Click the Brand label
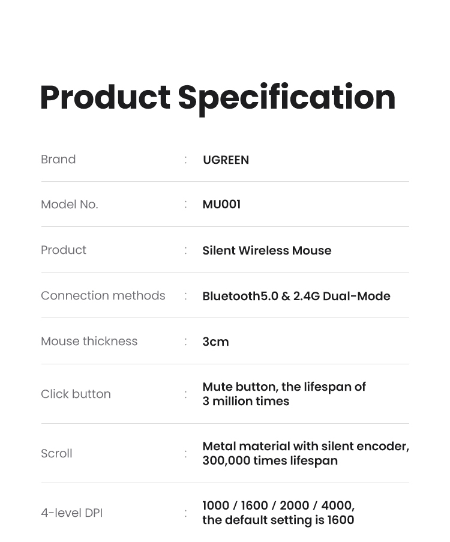 (x=58, y=160)
